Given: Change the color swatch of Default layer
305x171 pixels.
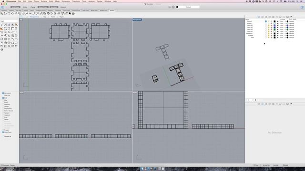Looking at the screenshot, I should click(x=274, y=21).
